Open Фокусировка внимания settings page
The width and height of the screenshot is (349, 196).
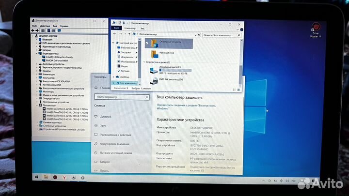point(112,144)
